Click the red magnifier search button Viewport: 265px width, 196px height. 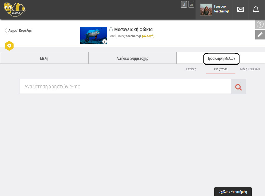click(x=238, y=87)
